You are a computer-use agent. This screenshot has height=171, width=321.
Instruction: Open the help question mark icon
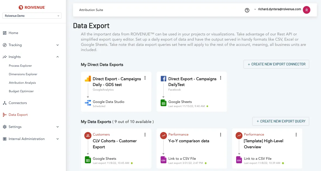(247, 10)
